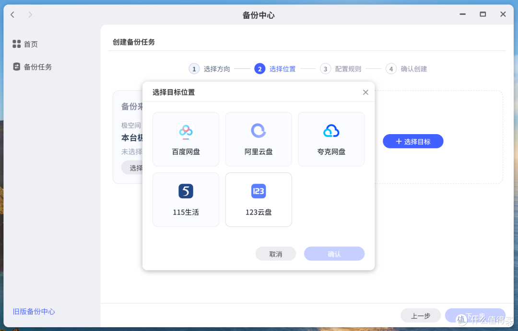Close the 备份中心 window
This screenshot has width=518, height=331.
(x=503, y=14)
